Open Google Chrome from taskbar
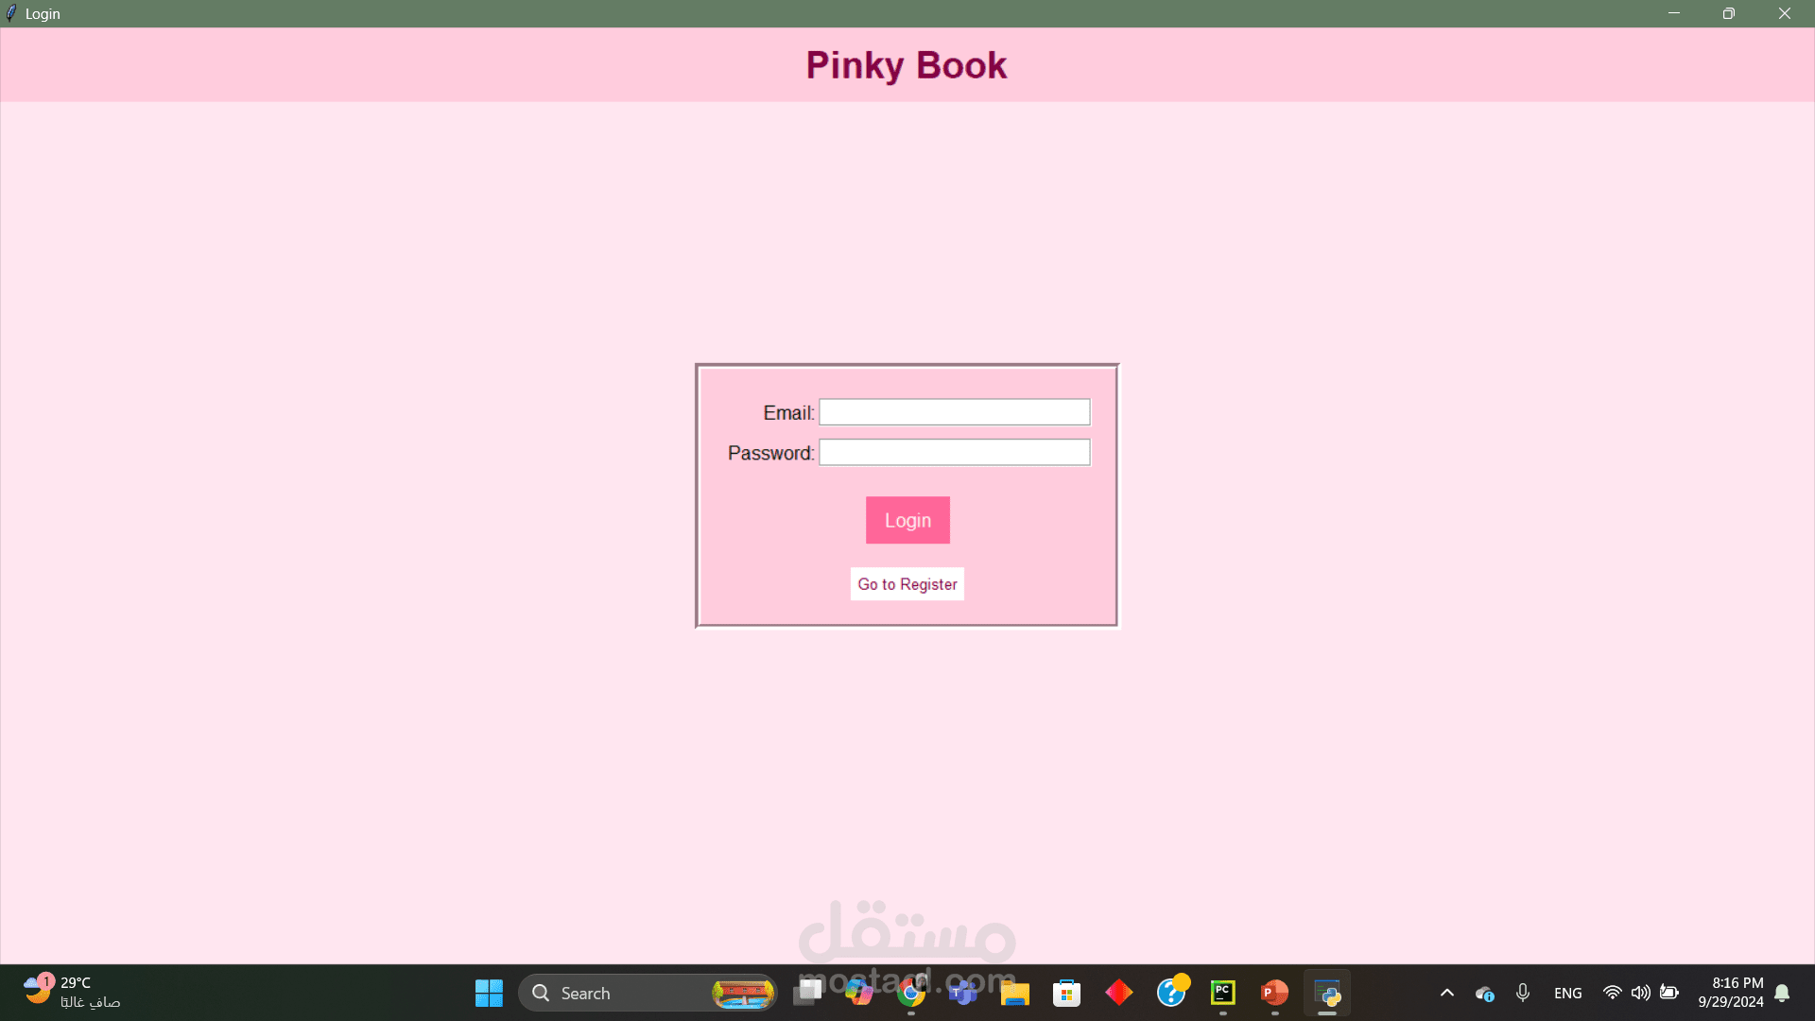1815x1021 pixels. click(911, 993)
